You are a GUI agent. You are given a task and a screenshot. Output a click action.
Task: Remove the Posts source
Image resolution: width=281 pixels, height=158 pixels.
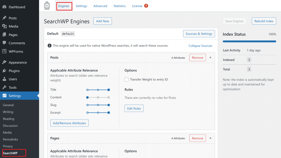(x=197, y=58)
